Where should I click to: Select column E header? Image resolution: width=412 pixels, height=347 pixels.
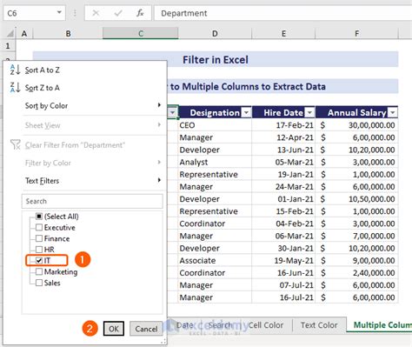tap(283, 33)
